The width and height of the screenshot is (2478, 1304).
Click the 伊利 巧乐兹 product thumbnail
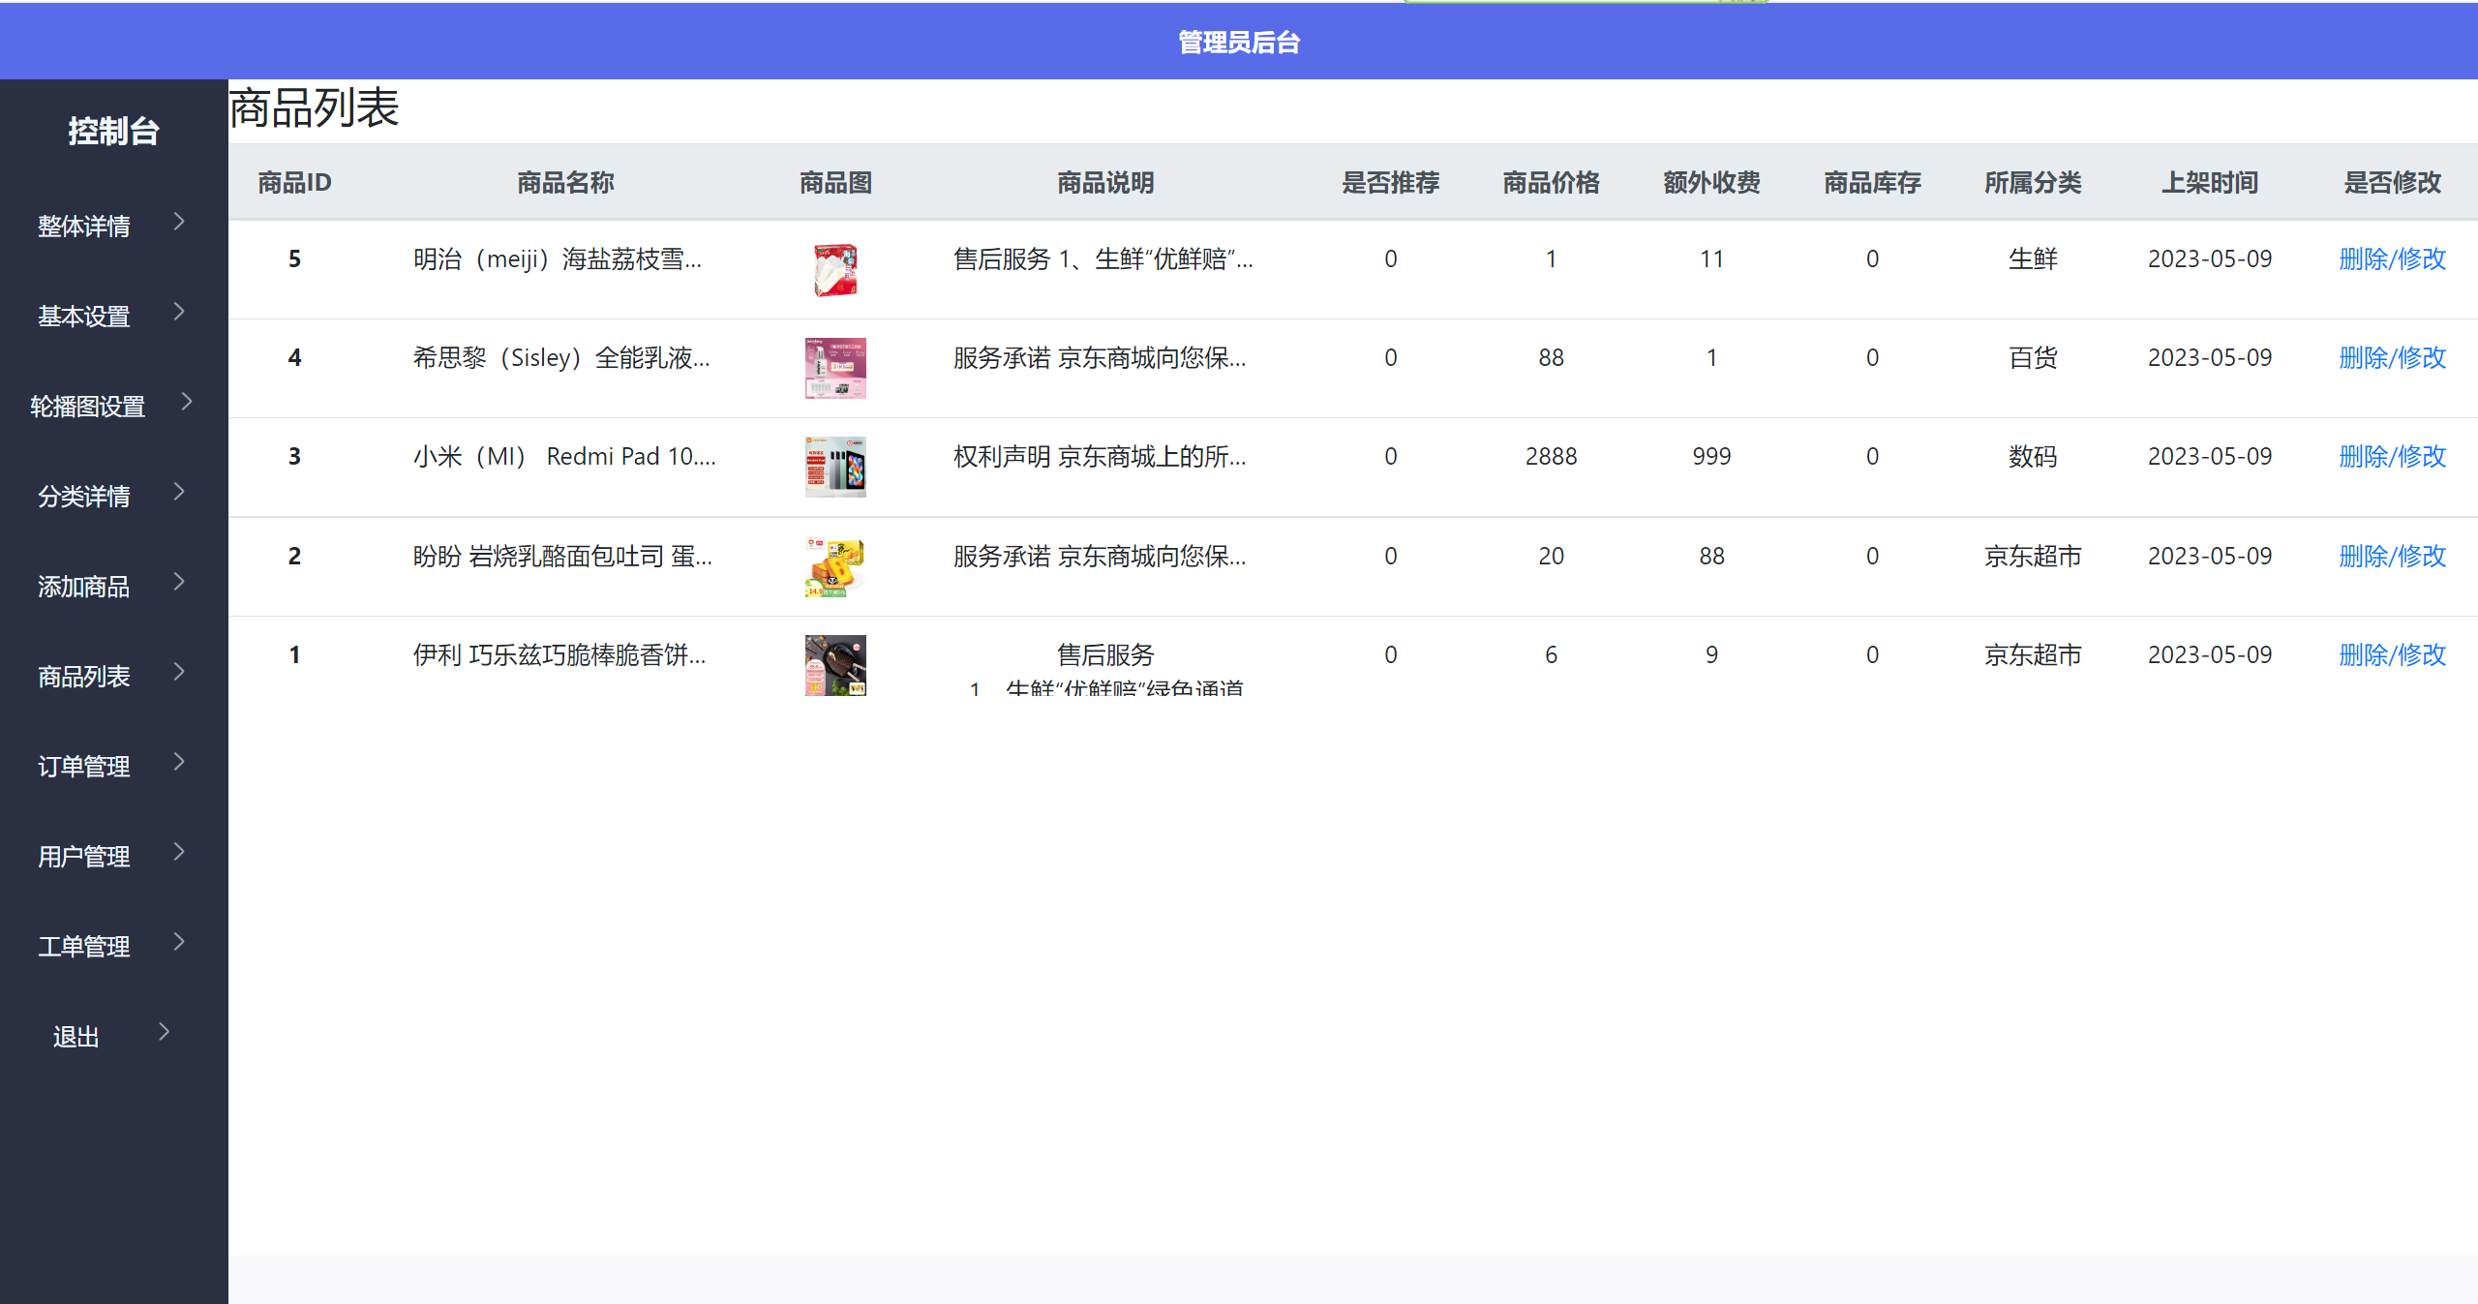pos(835,665)
